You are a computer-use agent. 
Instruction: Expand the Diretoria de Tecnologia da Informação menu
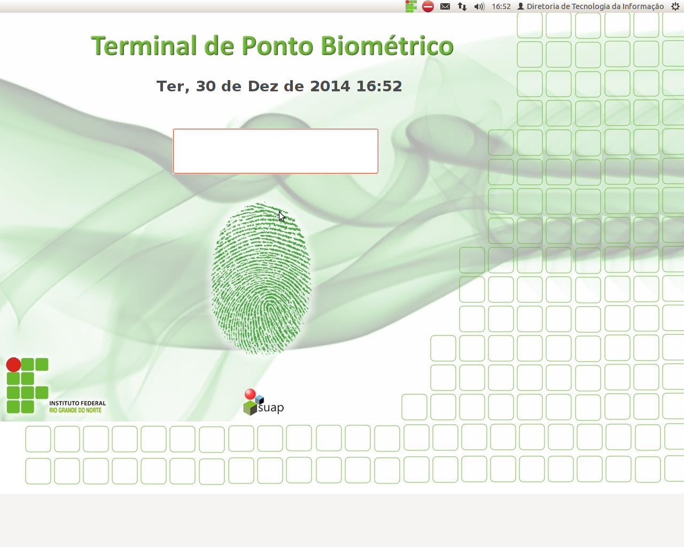595,6
